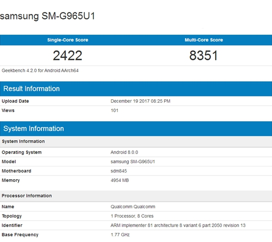Click the Motherboard label
This screenshot has height=242, width=272.
[x=17, y=171]
